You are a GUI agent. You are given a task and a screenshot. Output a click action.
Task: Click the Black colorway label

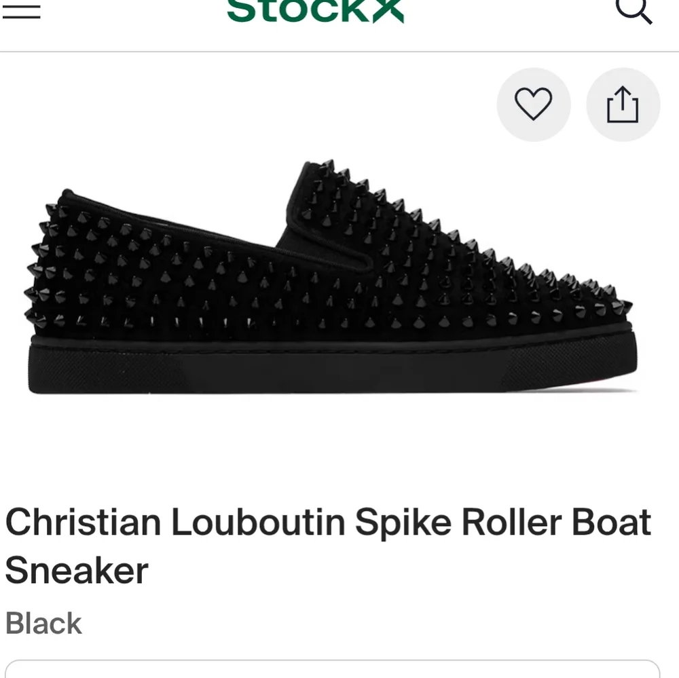(x=43, y=623)
